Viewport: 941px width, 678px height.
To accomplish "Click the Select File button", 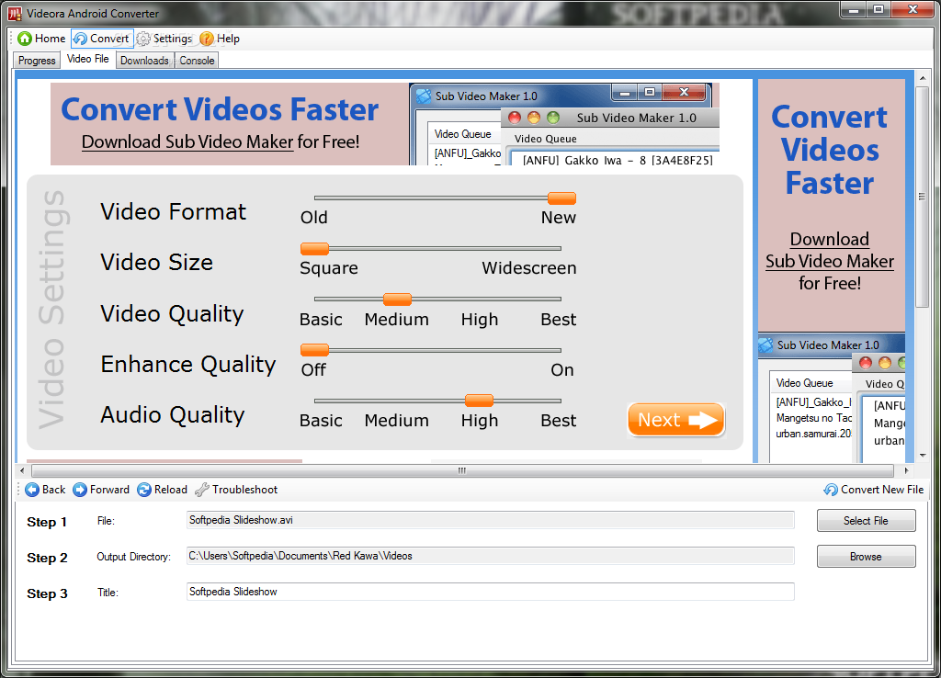I will [866, 521].
